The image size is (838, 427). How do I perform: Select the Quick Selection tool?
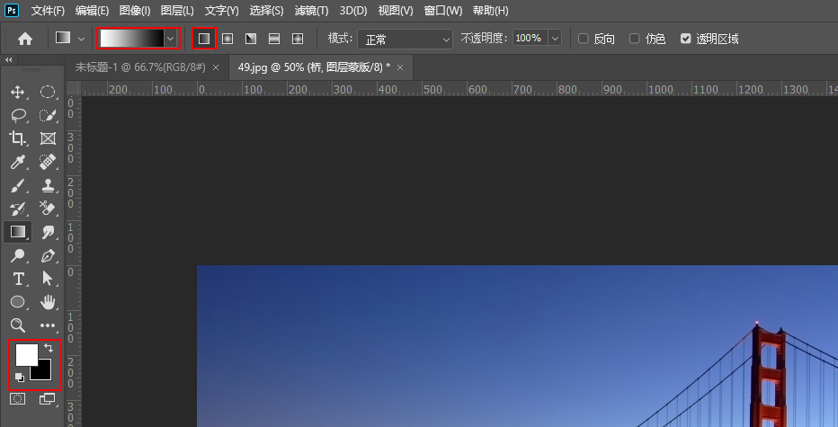pyautogui.click(x=48, y=115)
